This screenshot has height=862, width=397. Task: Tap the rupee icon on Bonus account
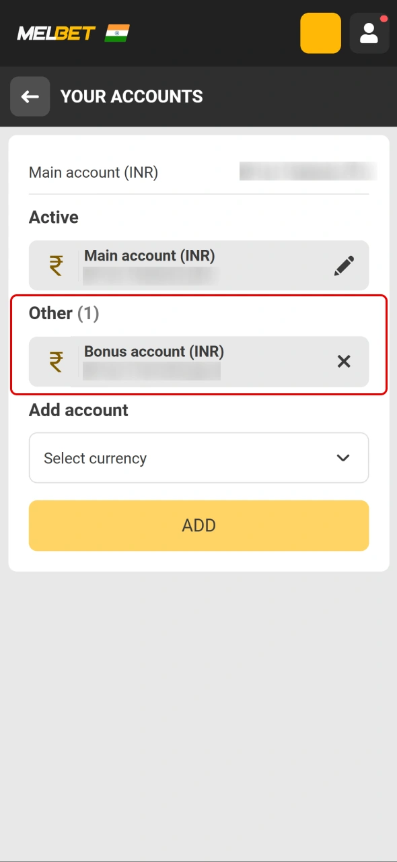(55, 361)
